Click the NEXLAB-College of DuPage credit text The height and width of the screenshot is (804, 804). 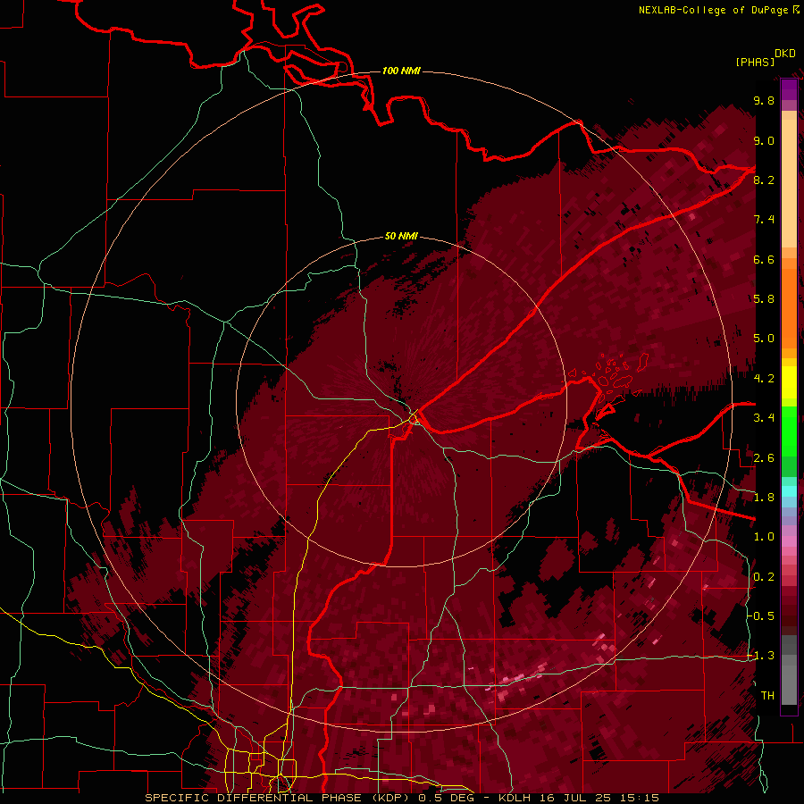(x=715, y=10)
